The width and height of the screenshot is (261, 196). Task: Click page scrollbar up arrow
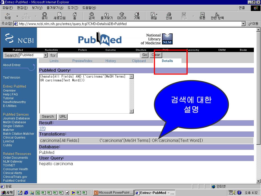[258, 30]
